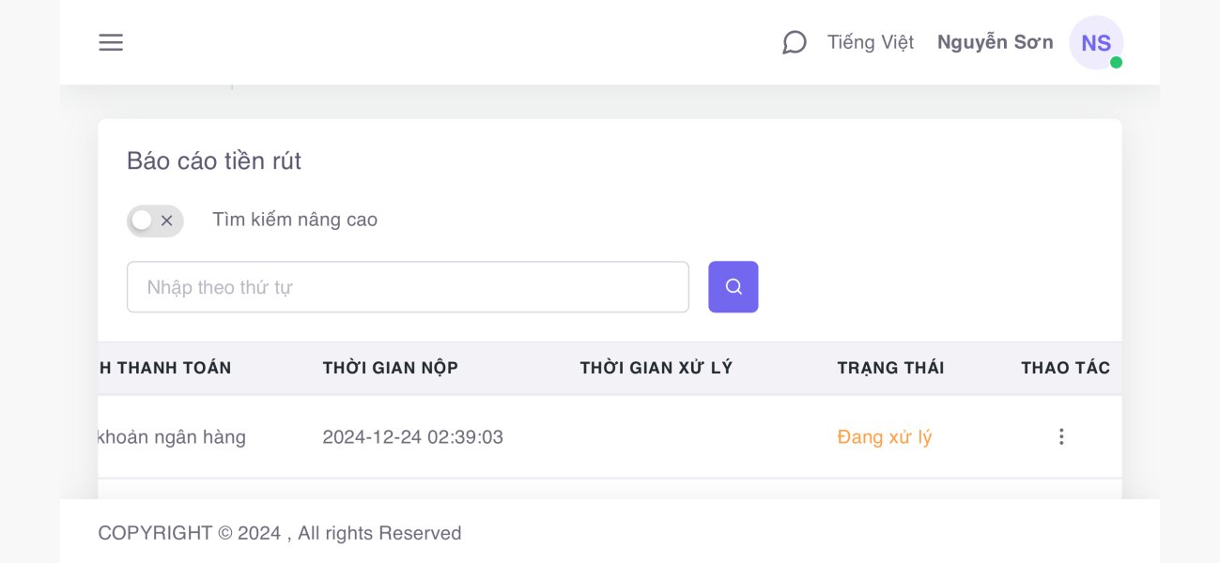The image size is (1220, 563).
Task: Click the "Báo cáo tiền rút" heading
Action: coord(214,161)
